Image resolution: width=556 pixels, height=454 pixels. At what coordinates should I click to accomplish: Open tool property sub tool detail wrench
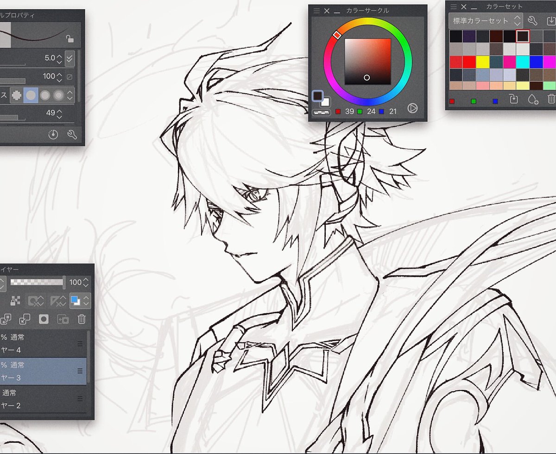pos(71,135)
